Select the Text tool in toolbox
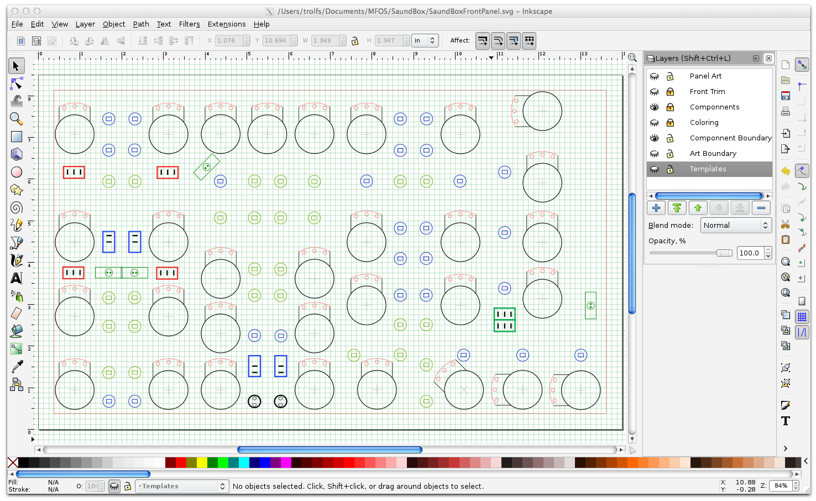The image size is (816, 501). coord(16,278)
